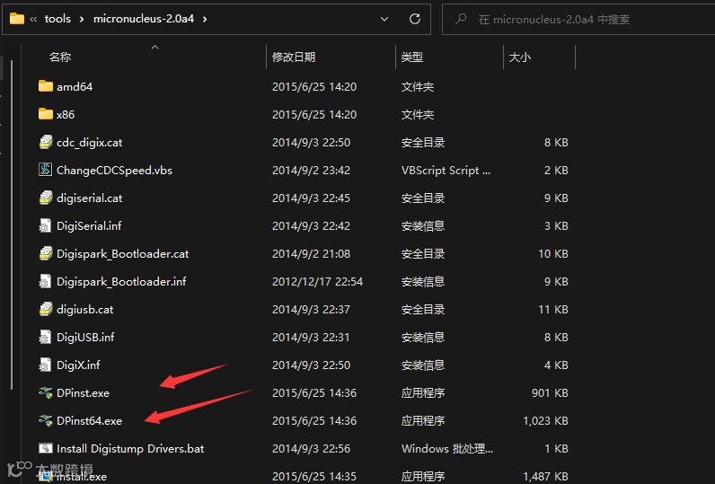
Task: Expand the arrow after micronucleus-2.0a4 breadcrumb
Action: [205, 19]
